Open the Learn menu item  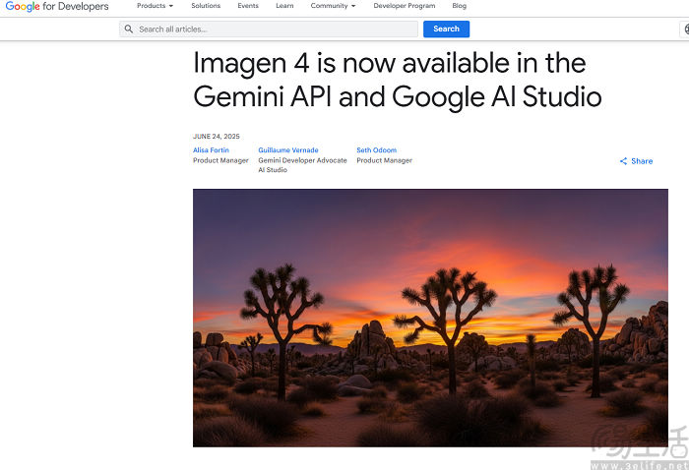pyautogui.click(x=284, y=6)
